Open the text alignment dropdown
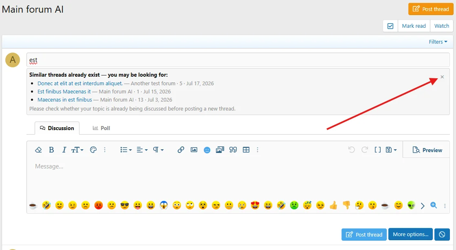 point(142,150)
